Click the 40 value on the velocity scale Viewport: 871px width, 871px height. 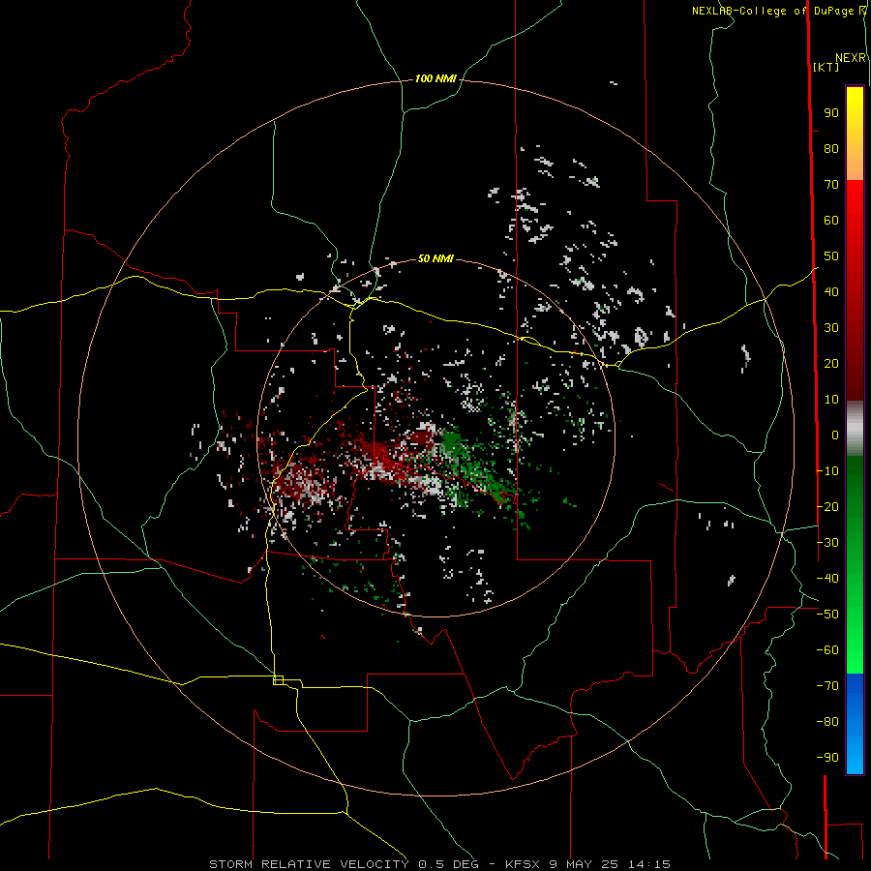pyautogui.click(x=831, y=292)
